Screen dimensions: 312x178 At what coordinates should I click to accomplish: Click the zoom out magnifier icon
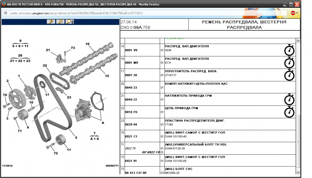pyautogui.click(x=60, y=22)
